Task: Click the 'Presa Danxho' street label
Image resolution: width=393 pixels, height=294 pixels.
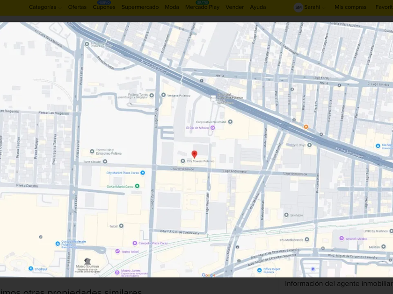Action: pos(27,186)
